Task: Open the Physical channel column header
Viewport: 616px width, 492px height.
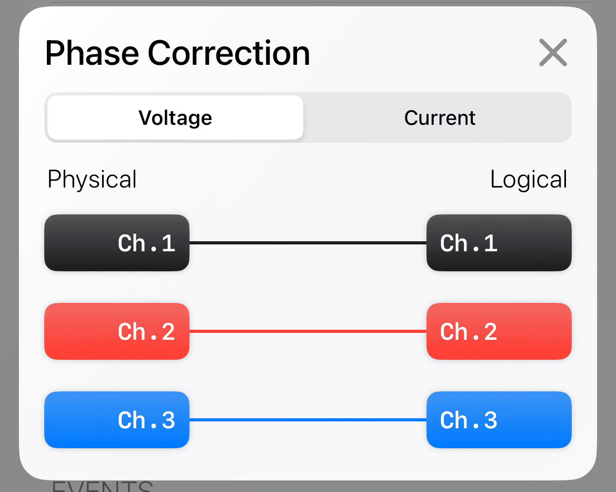Action: coord(92,179)
